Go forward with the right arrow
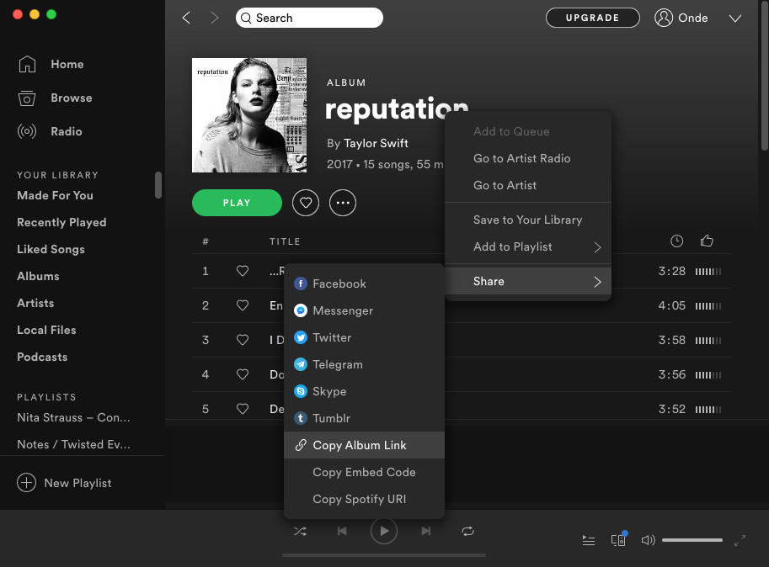Screen dimensions: 769x567 click(214, 19)
